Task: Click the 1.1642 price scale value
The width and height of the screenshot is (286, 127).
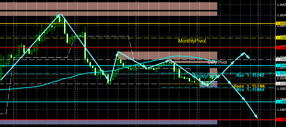Action: 282,4
